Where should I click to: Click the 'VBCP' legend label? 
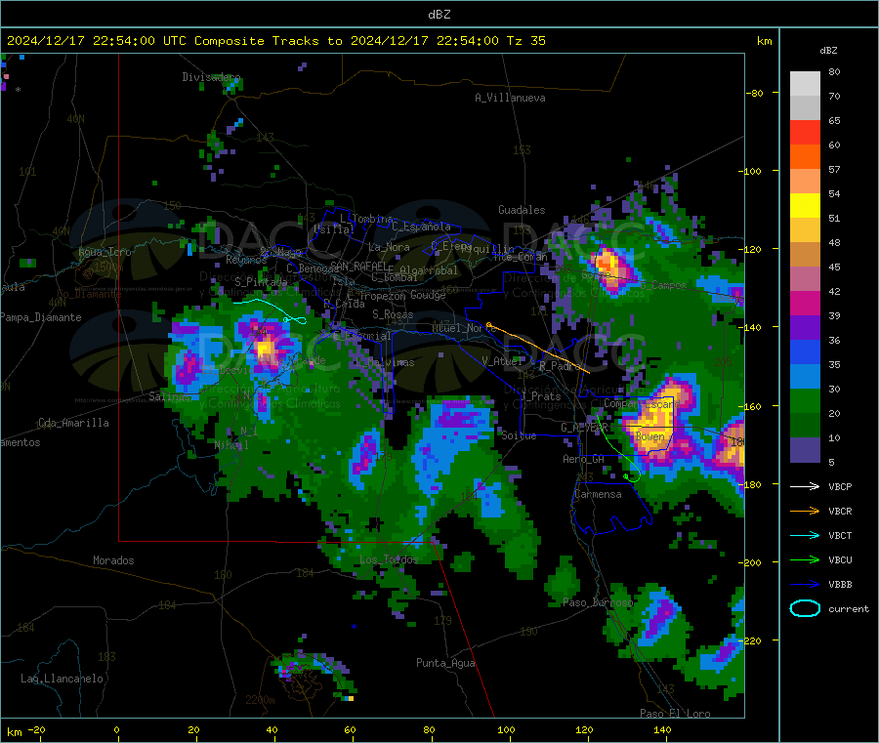[x=840, y=487]
